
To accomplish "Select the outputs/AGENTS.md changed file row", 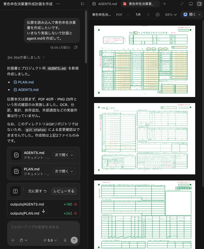I will [x=44, y=204].
